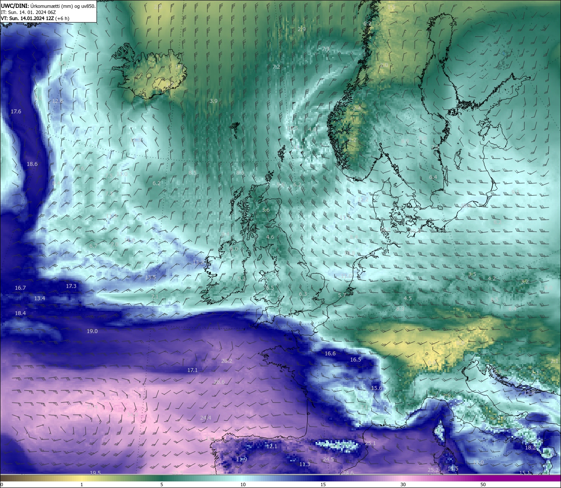
Task: Select the 18.4 value label
Action: tap(20, 313)
